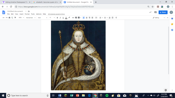This screenshot has height=98, width=175.
Task: Reload the page
Action: point(11,7)
